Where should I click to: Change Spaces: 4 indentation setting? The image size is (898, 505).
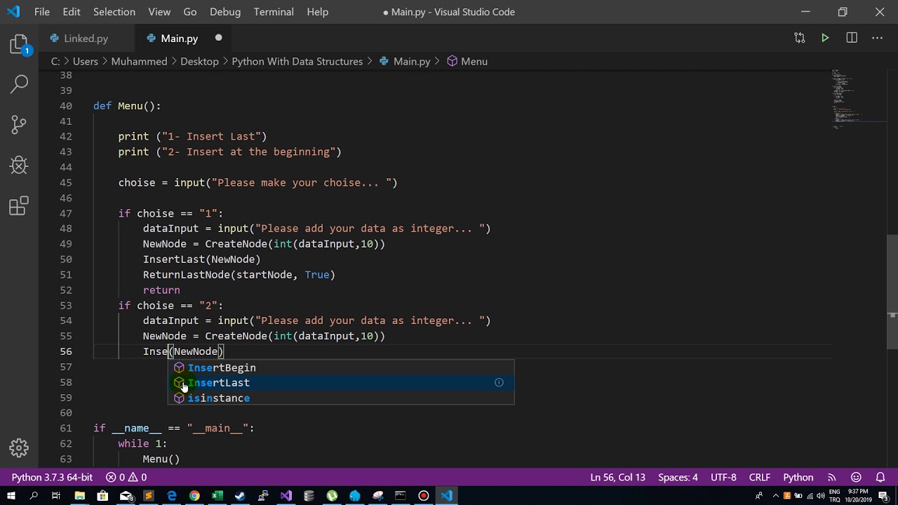[x=678, y=477]
